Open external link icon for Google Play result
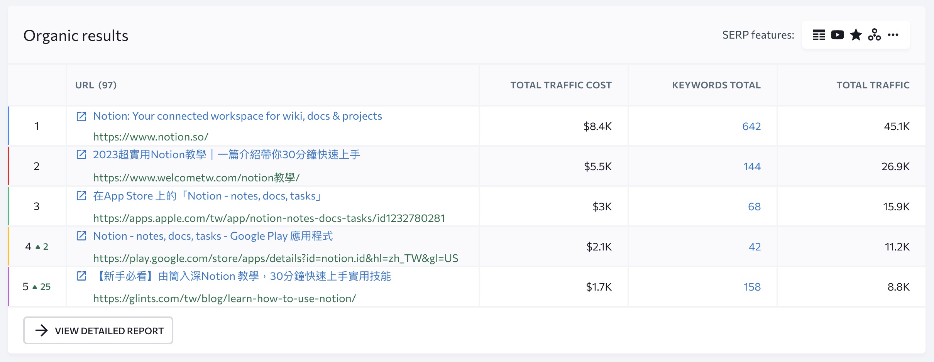Image resolution: width=934 pixels, height=362 pixels. [x=81, y=236]
